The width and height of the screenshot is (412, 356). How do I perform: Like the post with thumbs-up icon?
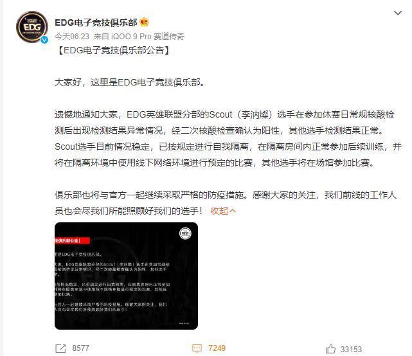[330, 349]
